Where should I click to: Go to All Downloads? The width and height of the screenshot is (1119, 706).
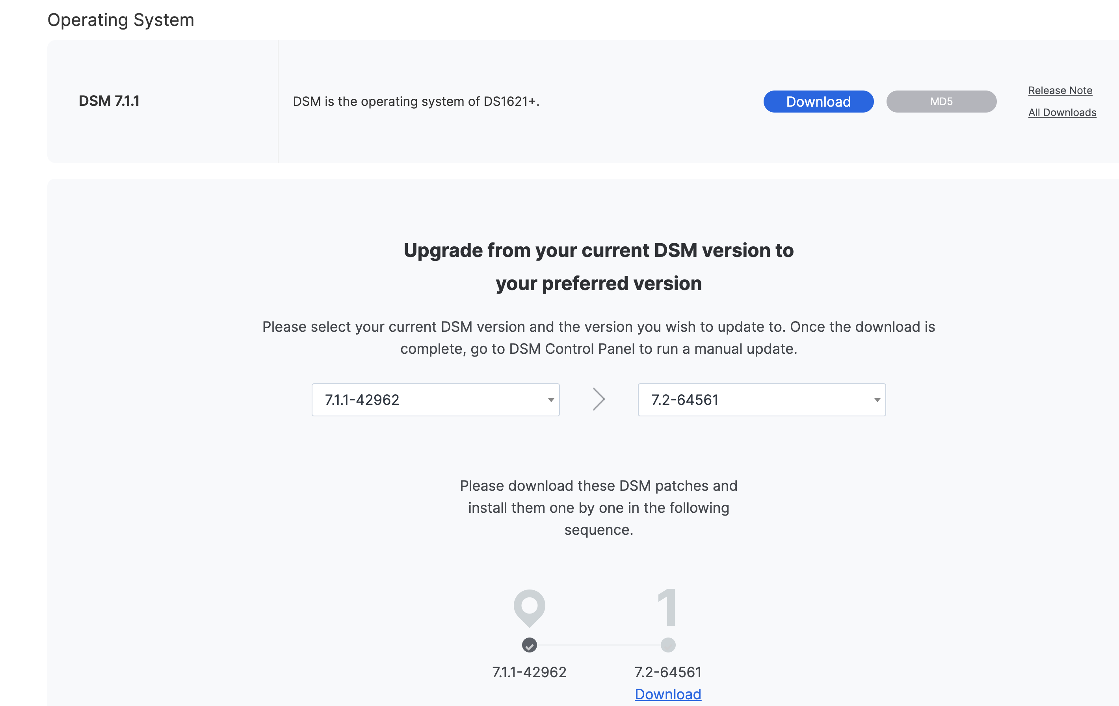(x=1062, y=112)
